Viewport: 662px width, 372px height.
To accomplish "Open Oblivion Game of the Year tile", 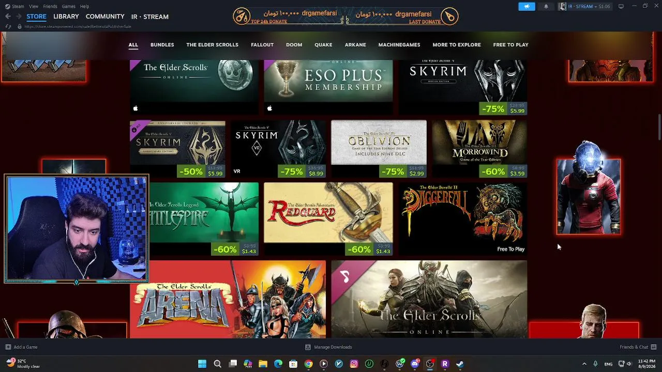I will (x=379, y=149).
